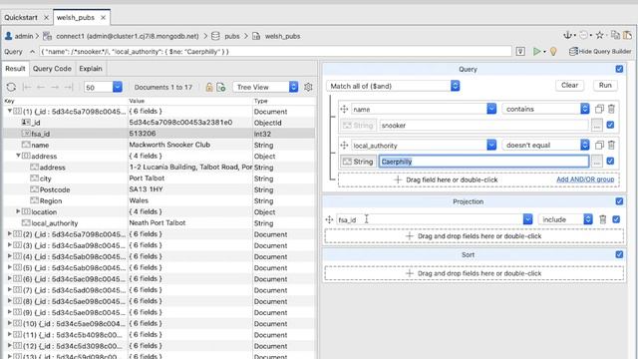Collapse the Query bar with the caret
The height and width of the screenshot is (359, 638).
(32, 51)
